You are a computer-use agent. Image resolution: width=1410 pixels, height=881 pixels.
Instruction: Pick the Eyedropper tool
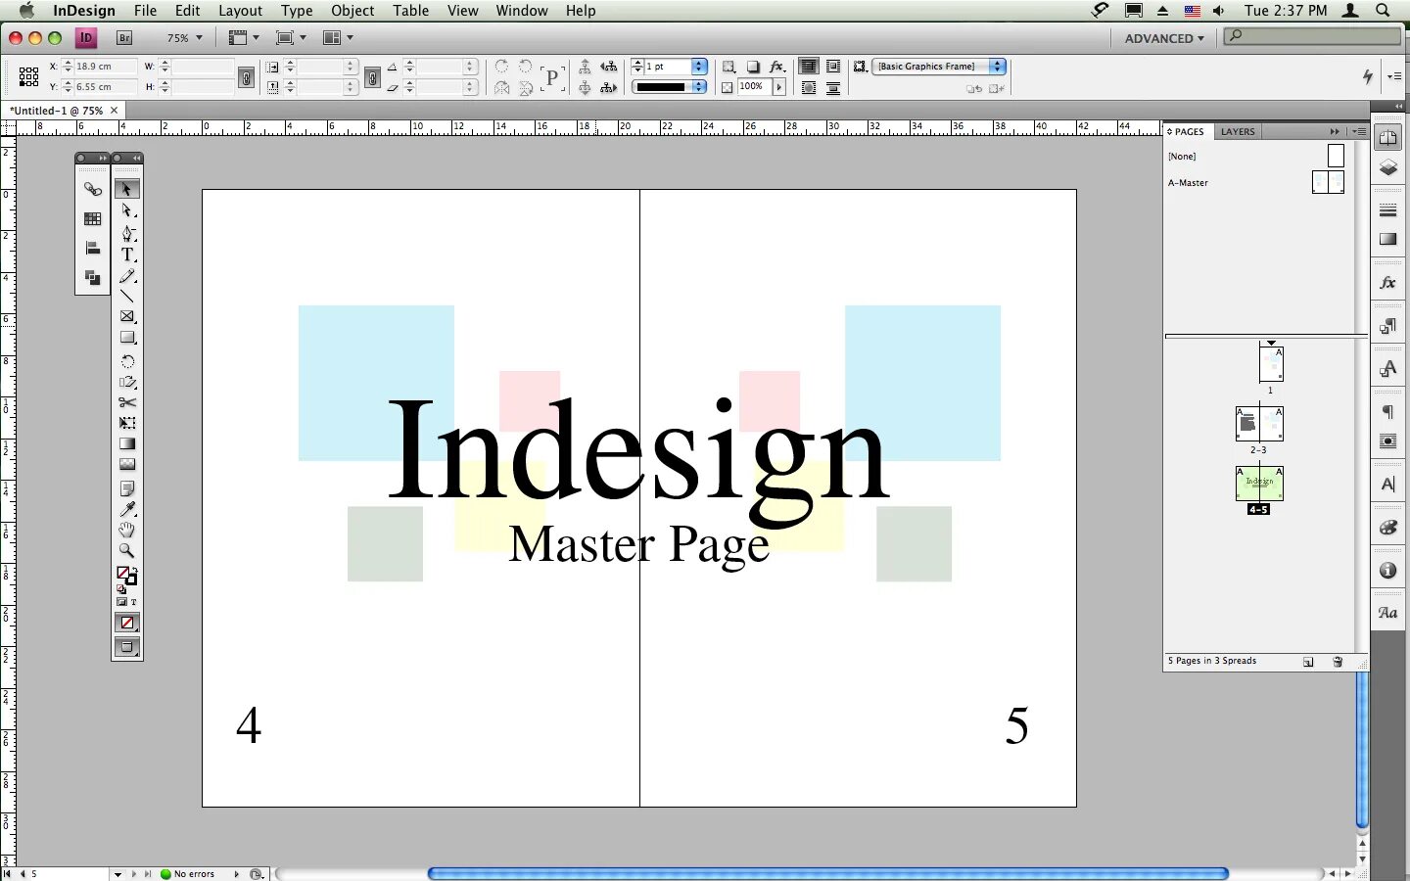tap(127, 509)
